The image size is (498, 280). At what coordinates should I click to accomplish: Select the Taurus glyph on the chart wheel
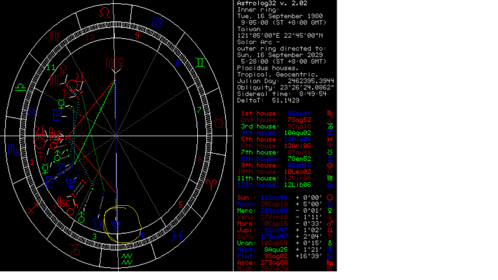pos(220,123)
